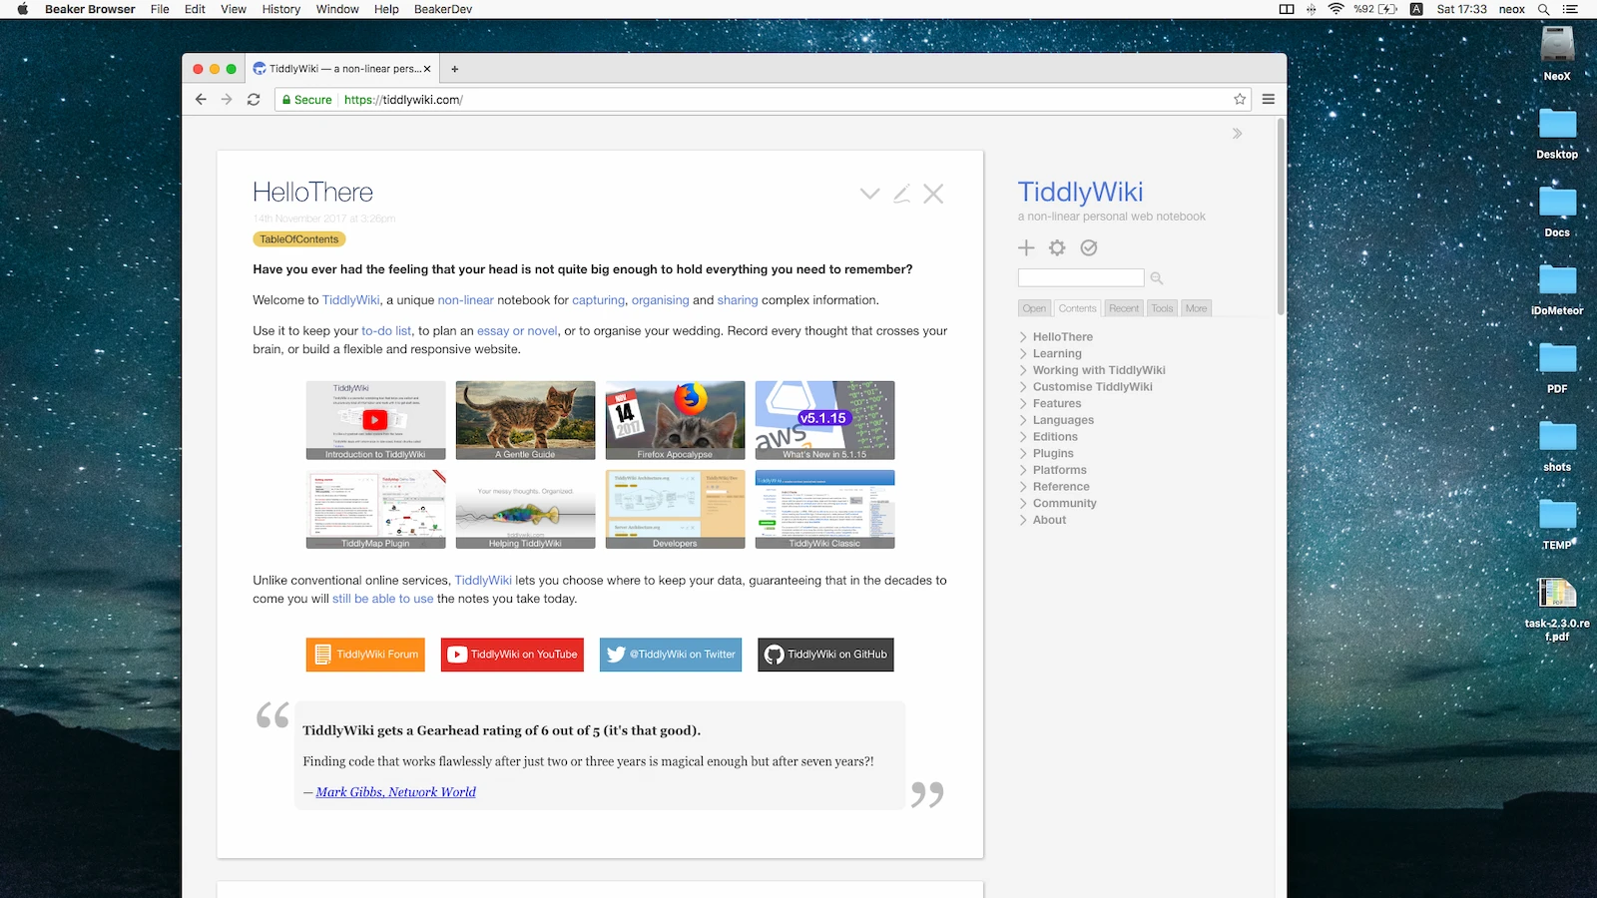Follow the to-do list link
The image size is (1597, 898).
pos(386,331)
